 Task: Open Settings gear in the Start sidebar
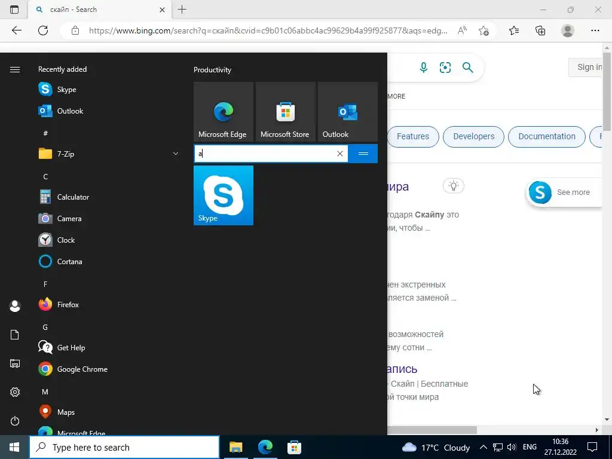point(15,392)
